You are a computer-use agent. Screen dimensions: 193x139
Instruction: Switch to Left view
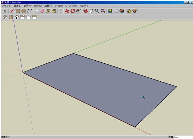34,17
